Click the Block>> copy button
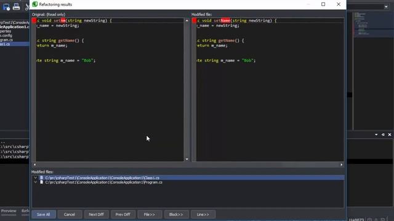Image resolution: width=394 pixels, height=221 pixels. tap(176, 214)
